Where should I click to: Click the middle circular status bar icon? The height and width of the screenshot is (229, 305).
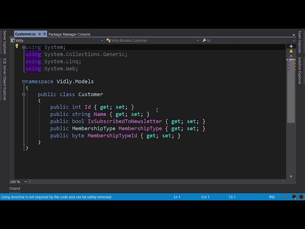[293, 197]
